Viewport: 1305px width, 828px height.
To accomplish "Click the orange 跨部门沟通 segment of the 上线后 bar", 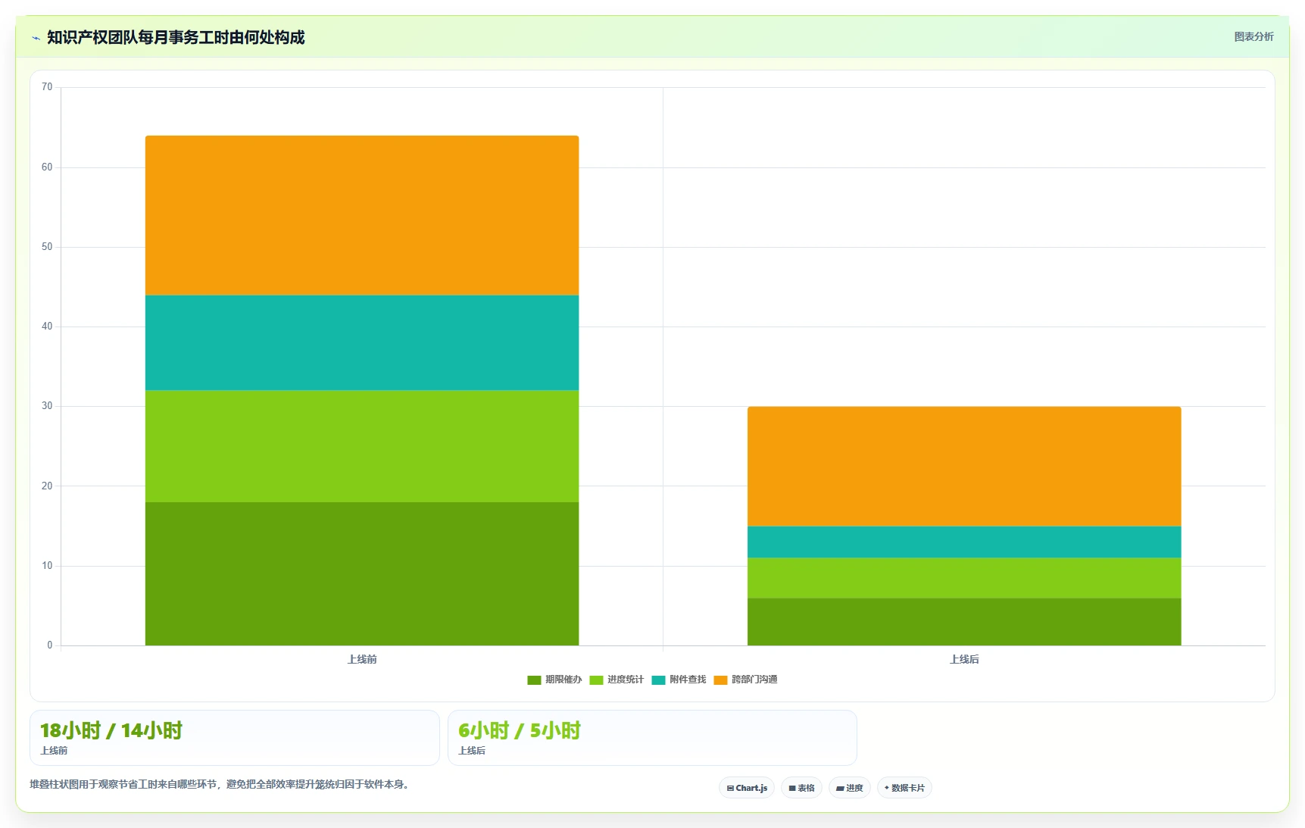I will point(964,467).
